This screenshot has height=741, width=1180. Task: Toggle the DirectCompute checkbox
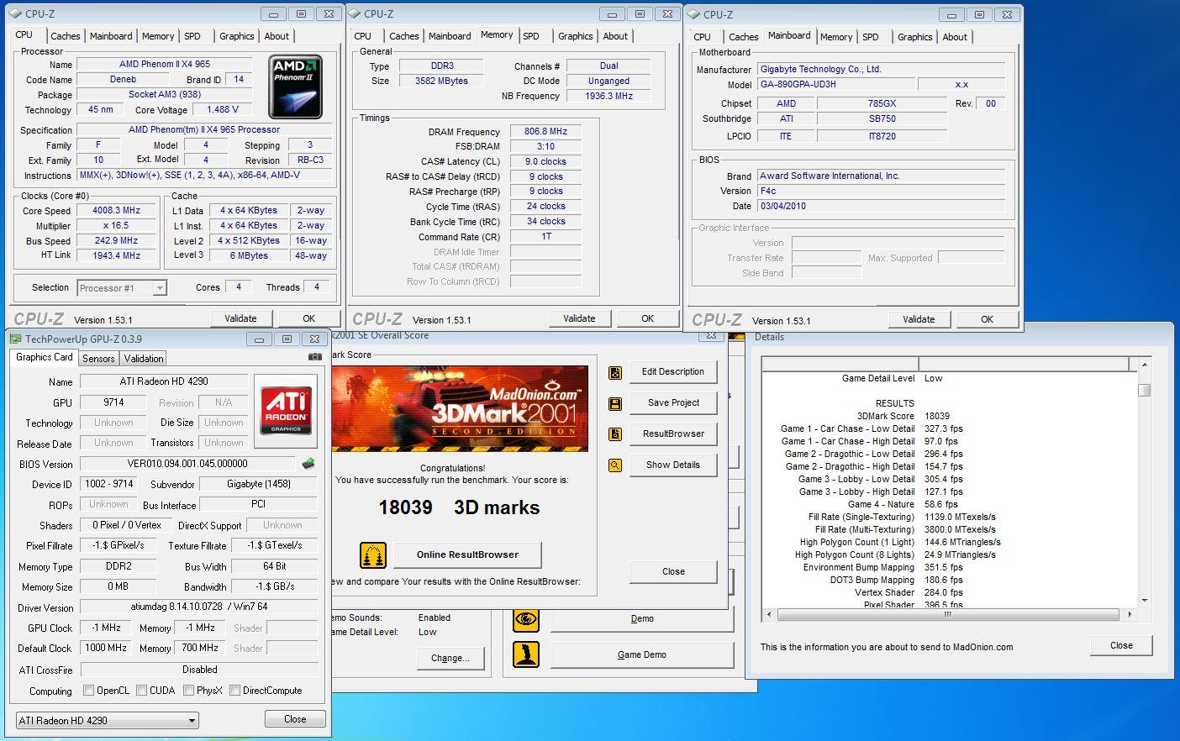tap(234, 691)
